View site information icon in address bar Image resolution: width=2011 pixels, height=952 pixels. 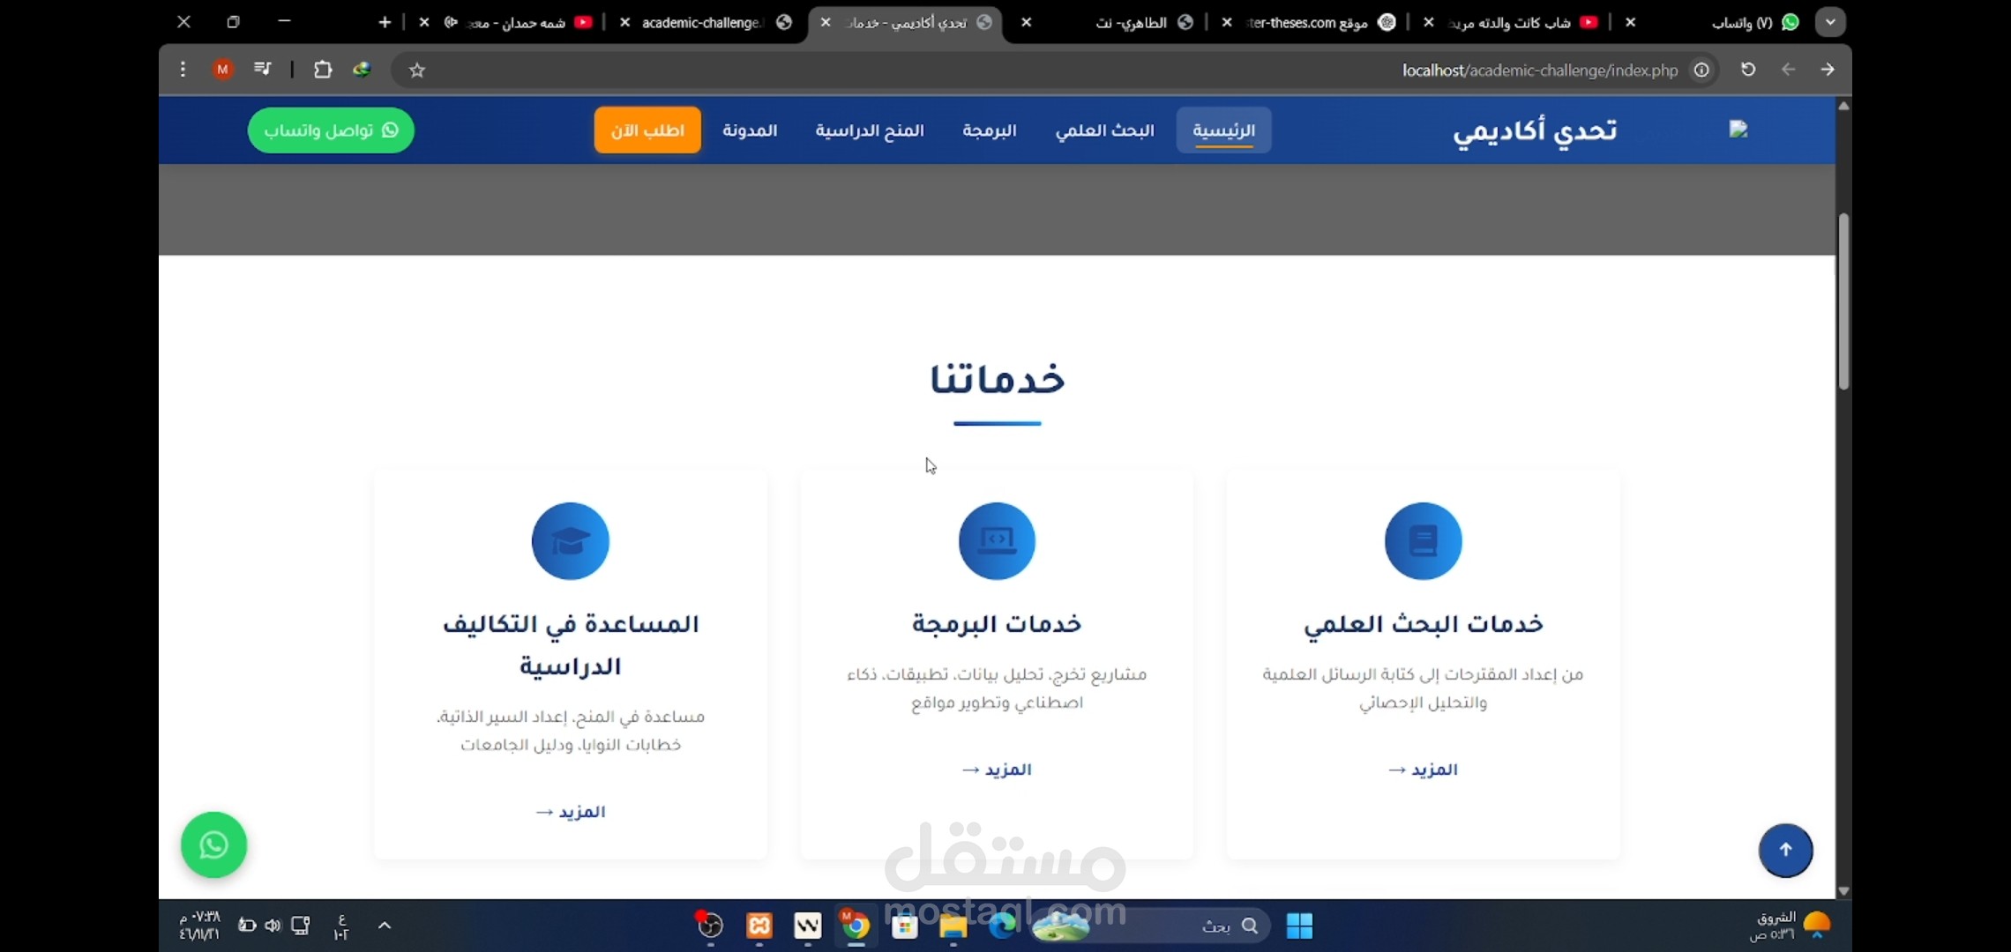tap(1701, 70)
